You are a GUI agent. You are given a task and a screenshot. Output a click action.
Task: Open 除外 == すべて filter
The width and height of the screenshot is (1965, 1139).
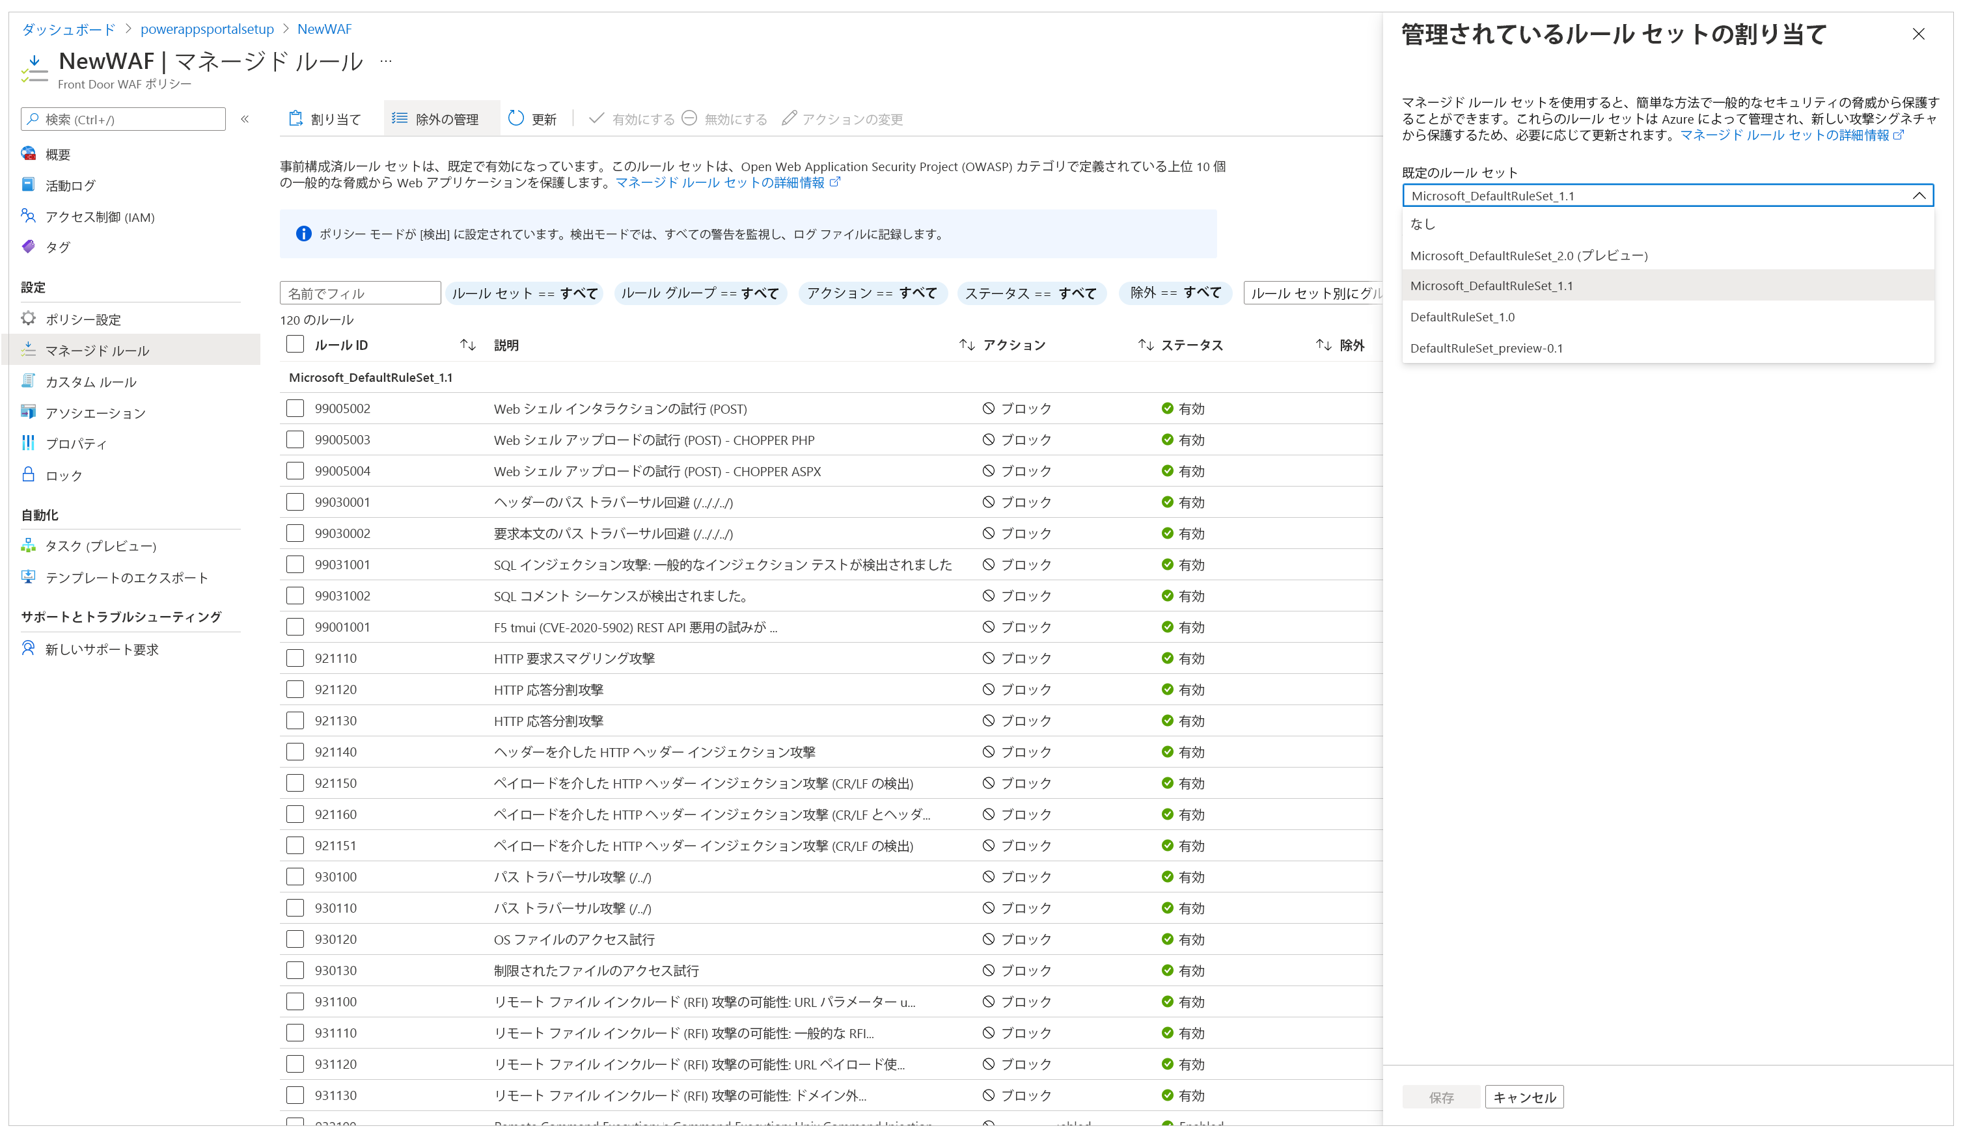click(1175, 293)
